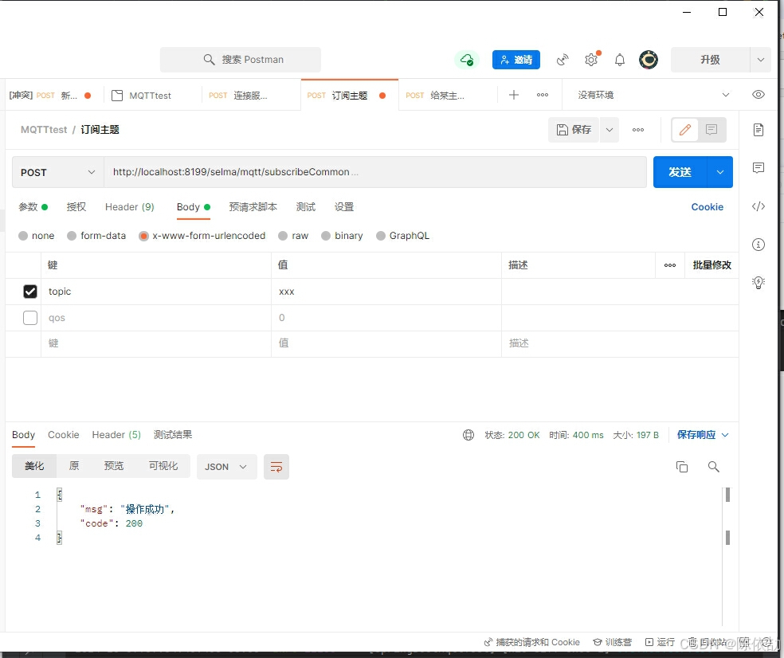This screenshot has height=658, width=784.
Task: Open response Cookie tab
Action: point(64,435)
